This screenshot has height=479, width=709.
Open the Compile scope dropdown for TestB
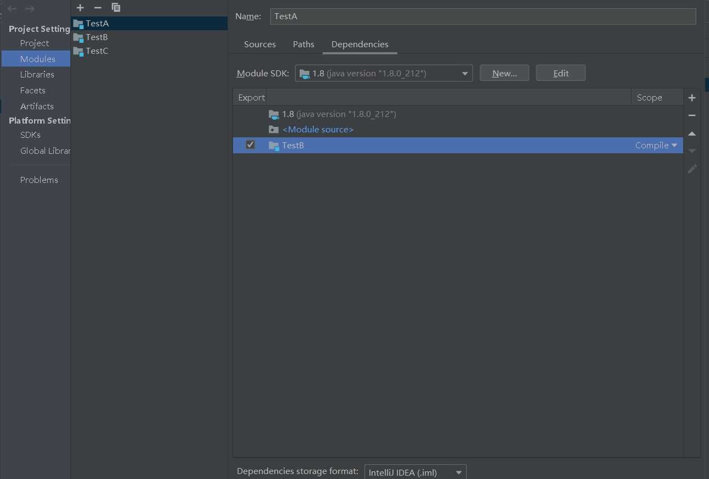coord(656,146)
